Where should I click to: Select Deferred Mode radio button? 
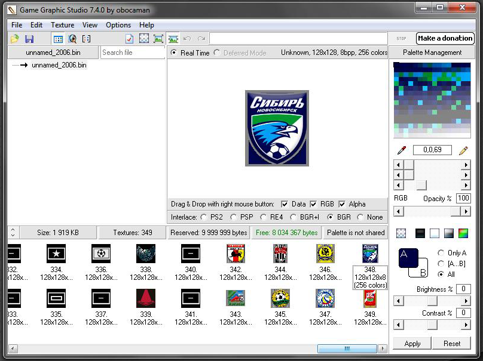click(217, 53)
